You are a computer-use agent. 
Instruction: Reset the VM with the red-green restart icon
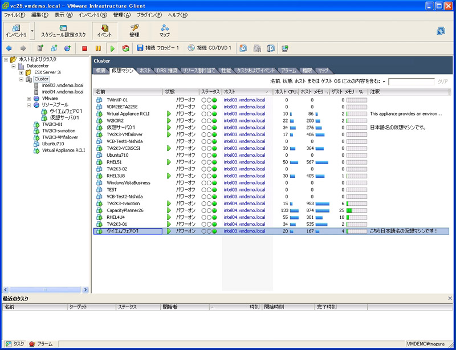pos(125,48)
